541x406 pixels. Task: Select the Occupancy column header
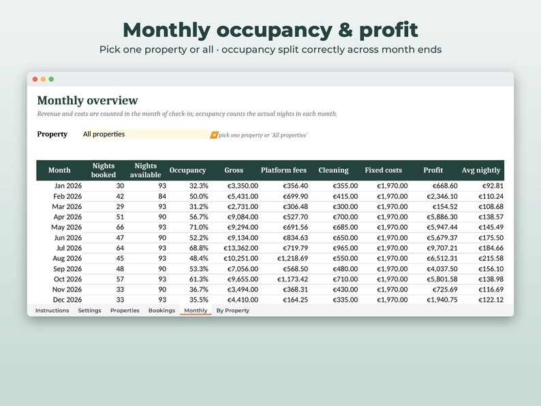tap(187, 170)
